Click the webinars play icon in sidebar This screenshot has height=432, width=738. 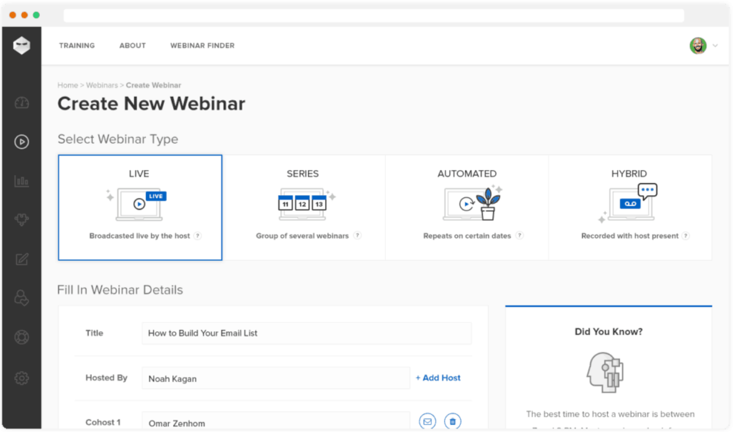[x=21, y=142]
